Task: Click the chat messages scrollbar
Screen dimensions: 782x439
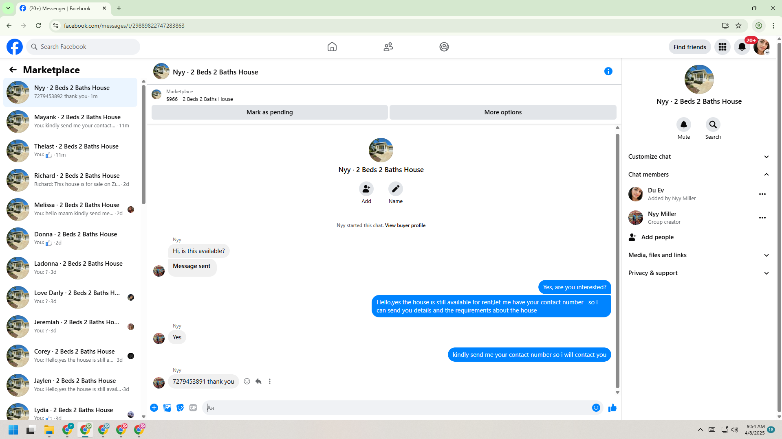Action: click(617, 260)
